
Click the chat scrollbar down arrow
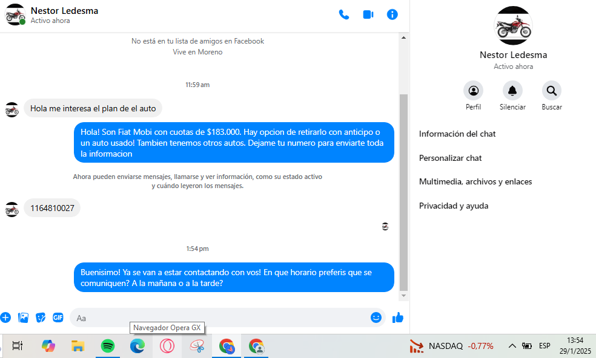click(403, 296)
